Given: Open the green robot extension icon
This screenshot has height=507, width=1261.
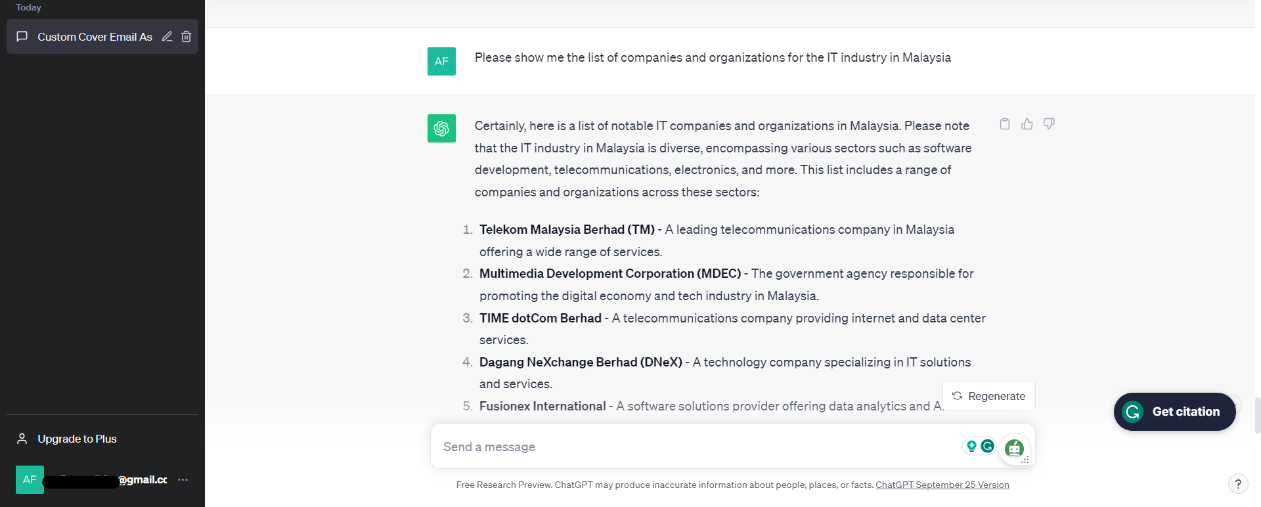Looking at the screenshot, I should click(x=1015, y=449).
